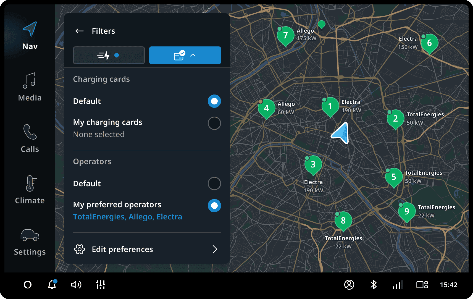473x299 pixels.
Task: Open the user profile icon
Action: click(349, 285)
